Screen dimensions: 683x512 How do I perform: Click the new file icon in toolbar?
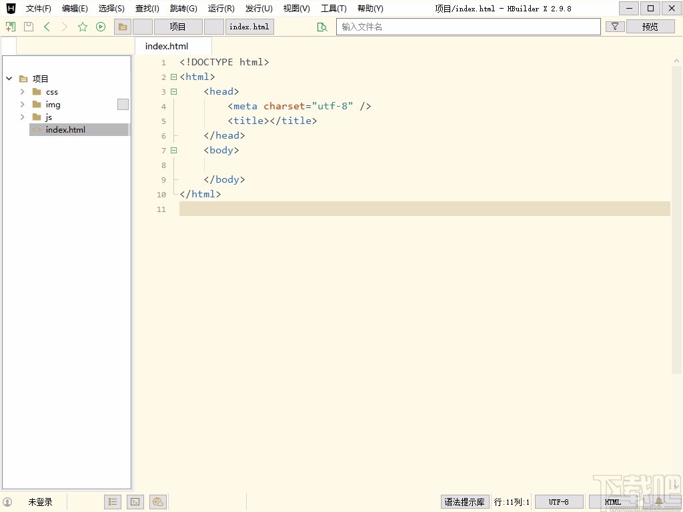[x=10, y=27]
